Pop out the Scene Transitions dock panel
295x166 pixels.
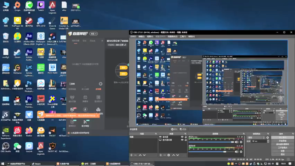pos(268,134)
